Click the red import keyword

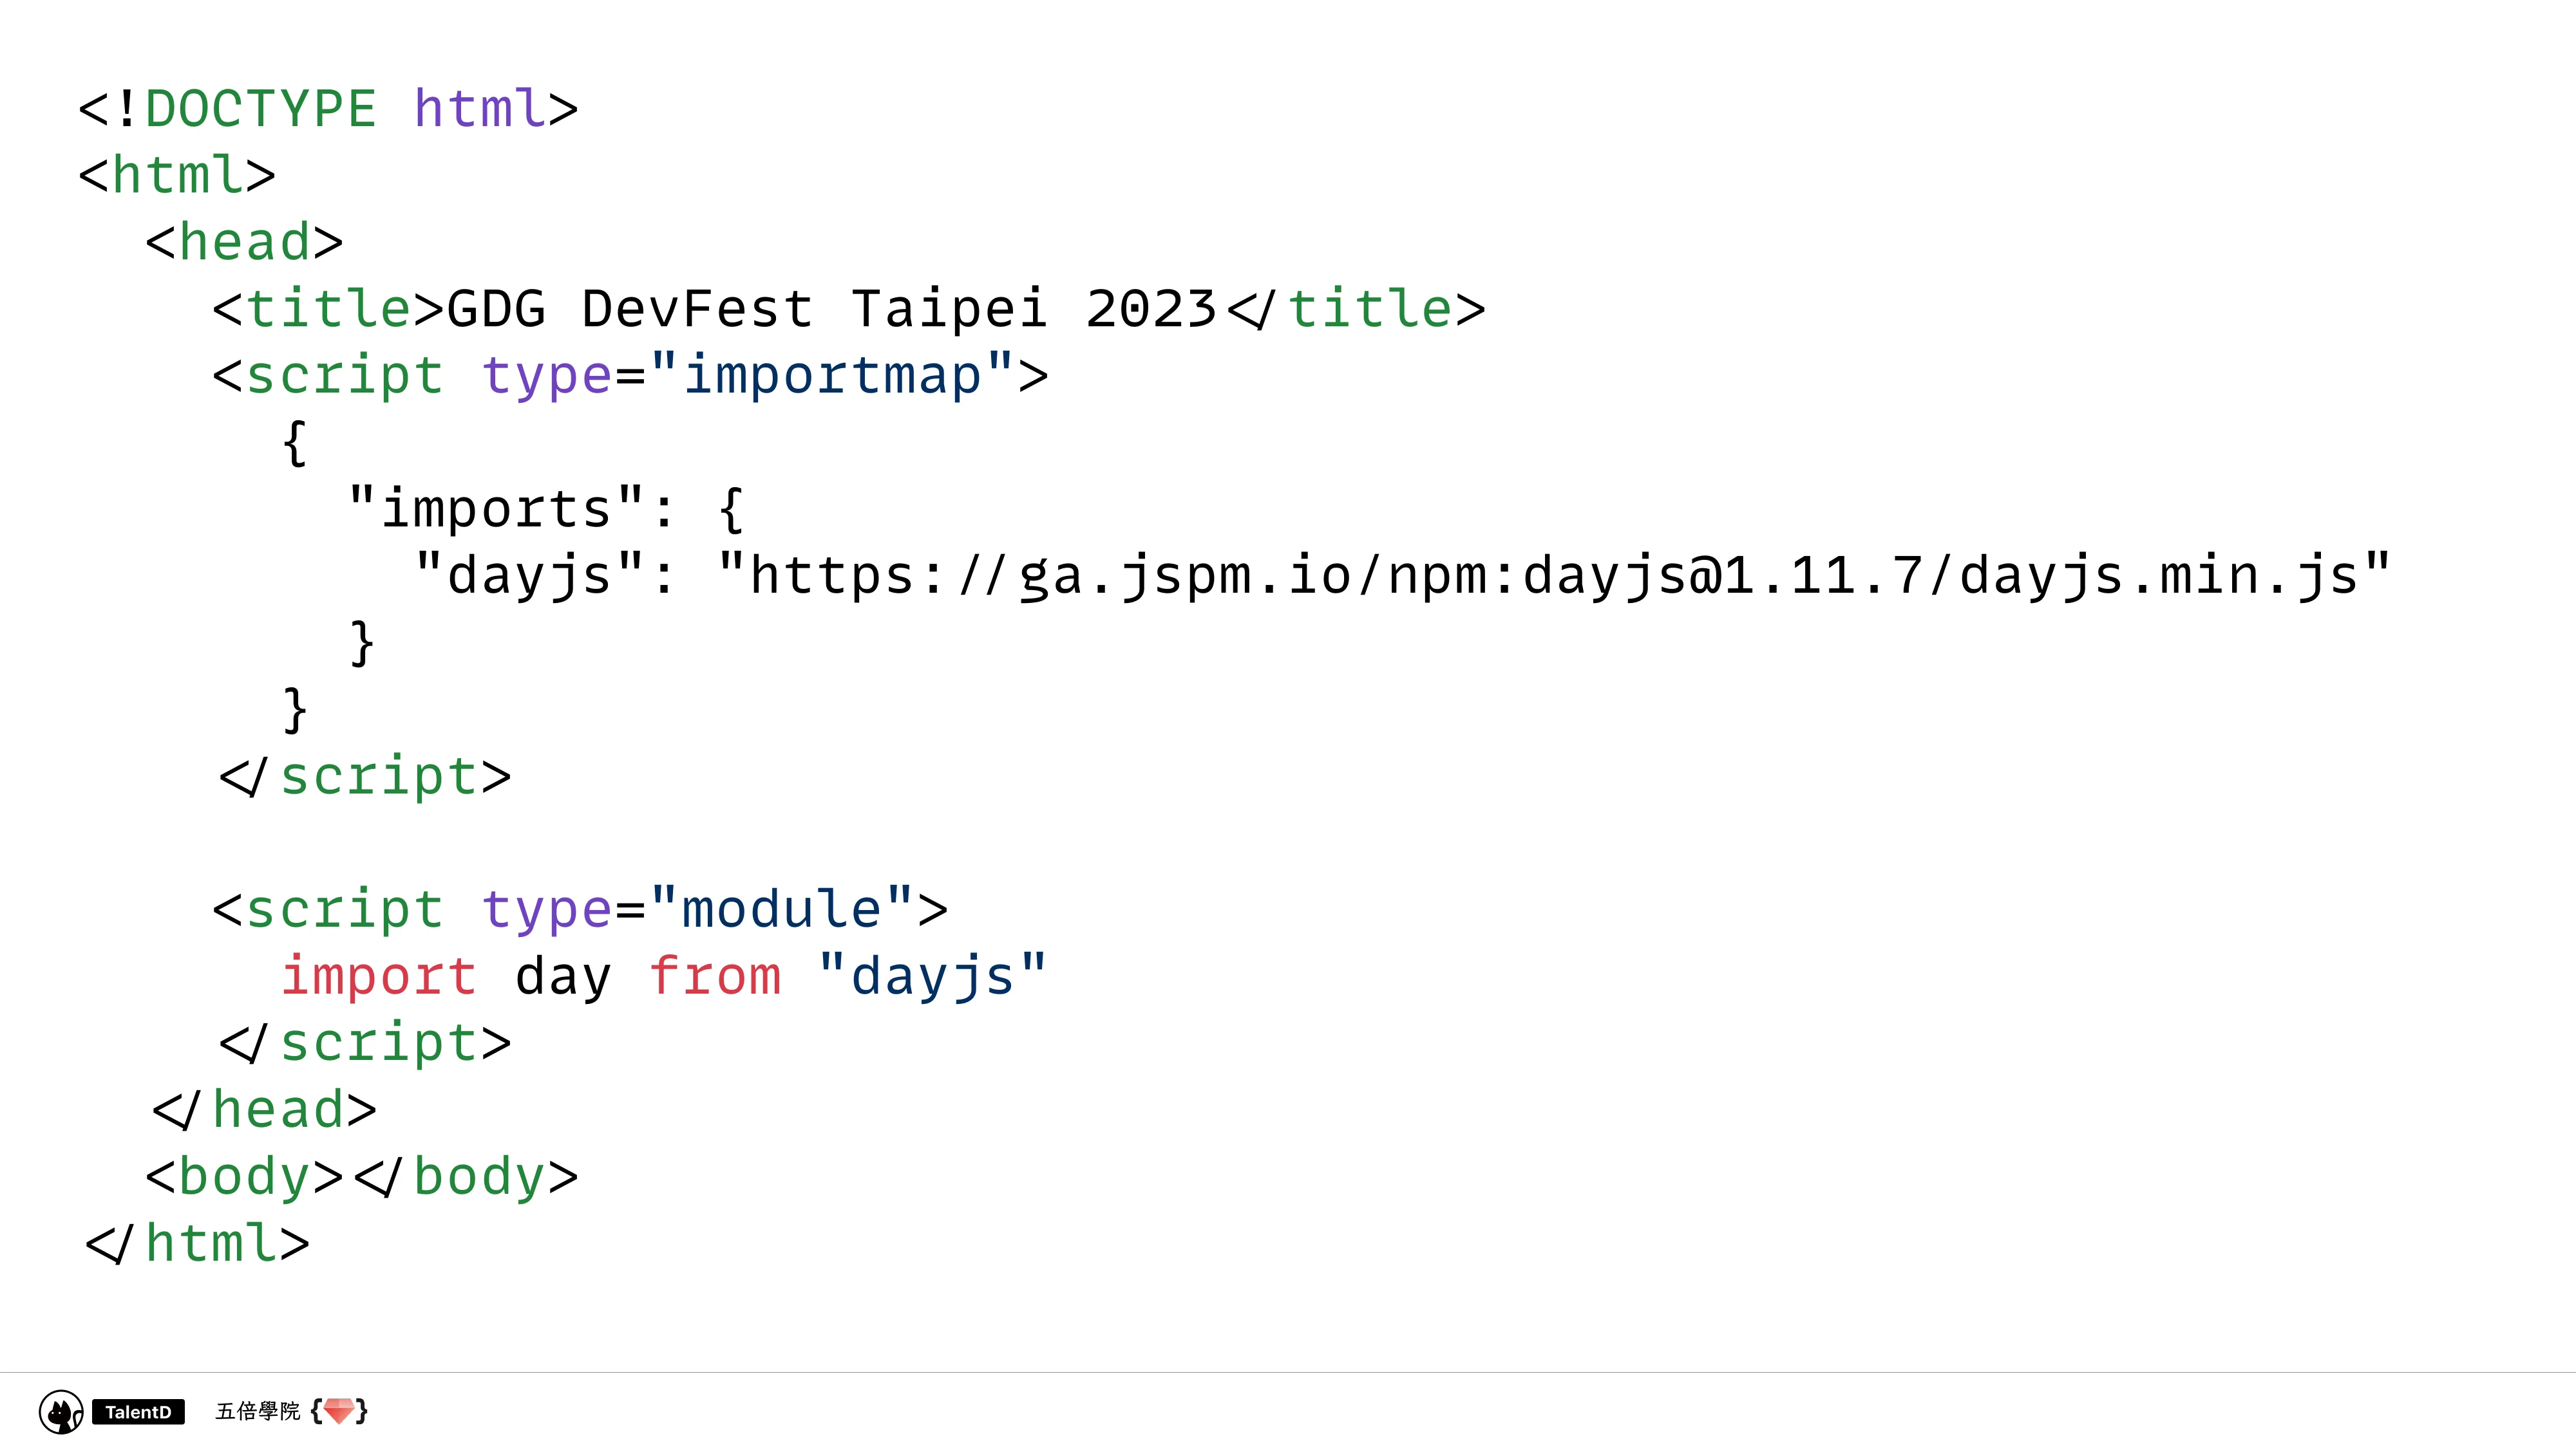[x=378, y=976]
